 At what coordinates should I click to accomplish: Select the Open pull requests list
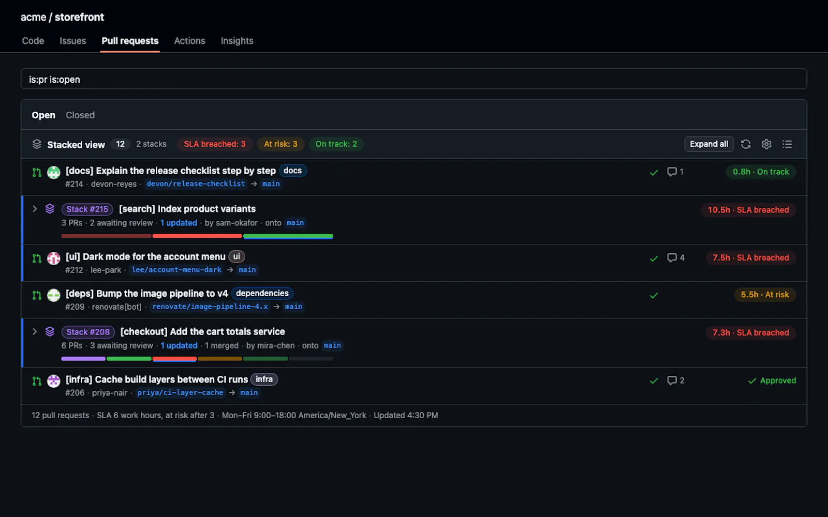(43, 115)
